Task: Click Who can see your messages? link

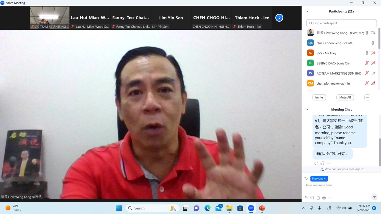Action: click(x=344, y=169)
